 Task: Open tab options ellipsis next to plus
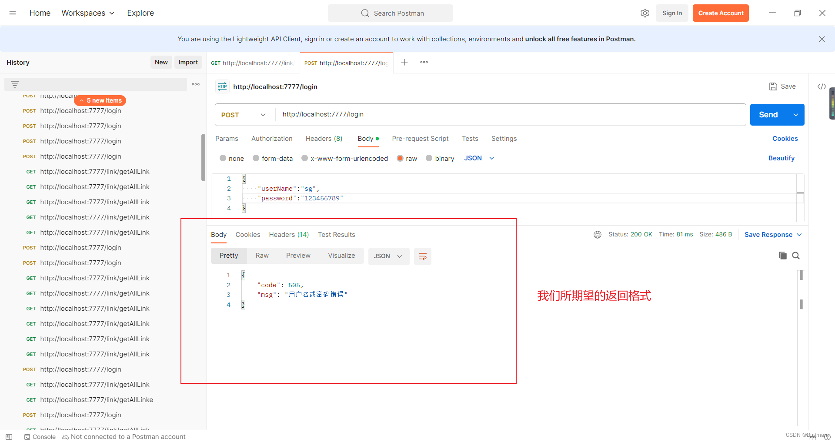[x=424, y=62]
